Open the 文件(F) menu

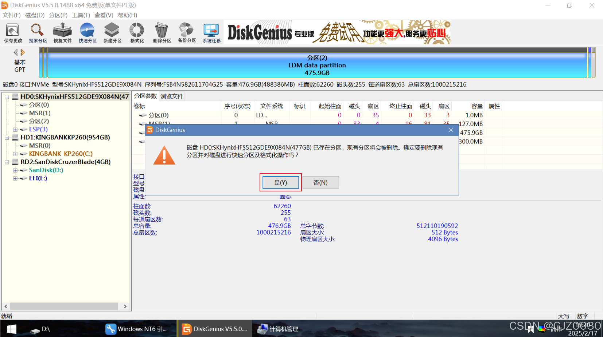(12, 15)
